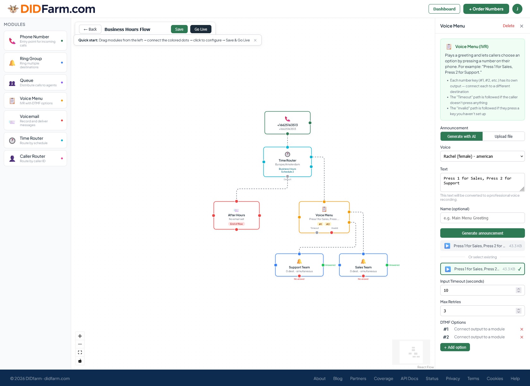Save the Business Hours Flow

tap(179, 29)
